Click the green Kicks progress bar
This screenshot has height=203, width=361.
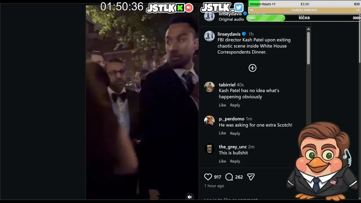266,18
